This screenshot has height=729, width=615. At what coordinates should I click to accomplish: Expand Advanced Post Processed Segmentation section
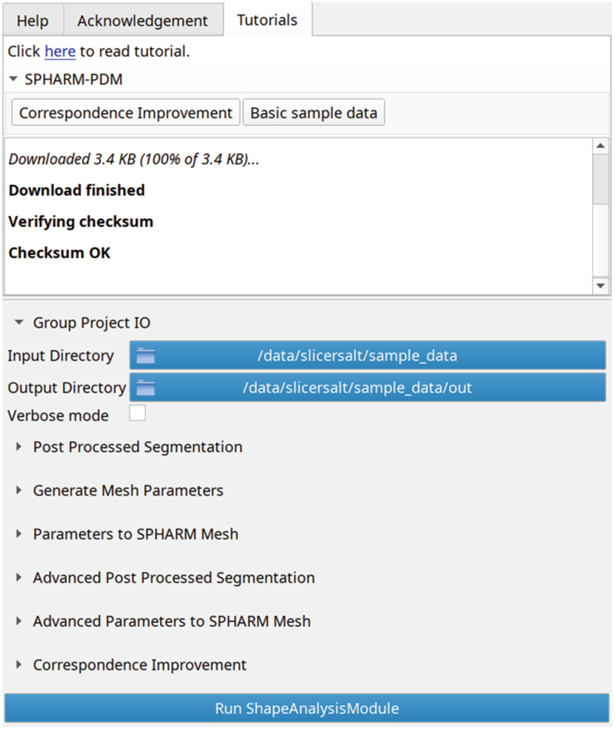19,578
